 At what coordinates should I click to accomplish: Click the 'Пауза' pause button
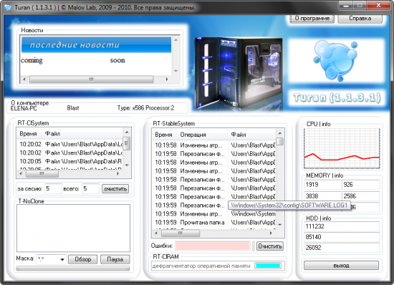click(115, 259)
